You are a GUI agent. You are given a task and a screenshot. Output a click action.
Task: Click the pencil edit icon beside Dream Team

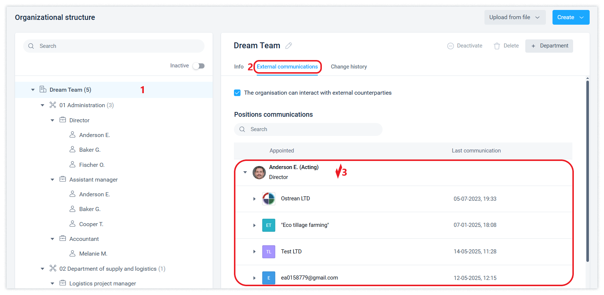(x=289, y=46)
